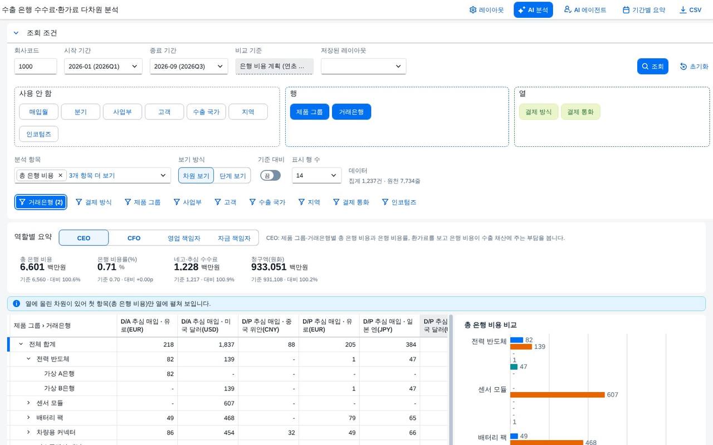Click the 1,837 total cell

tap(208, 344)
